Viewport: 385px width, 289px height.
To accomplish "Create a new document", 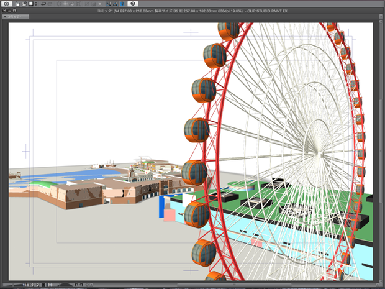I will coord(17,4).
